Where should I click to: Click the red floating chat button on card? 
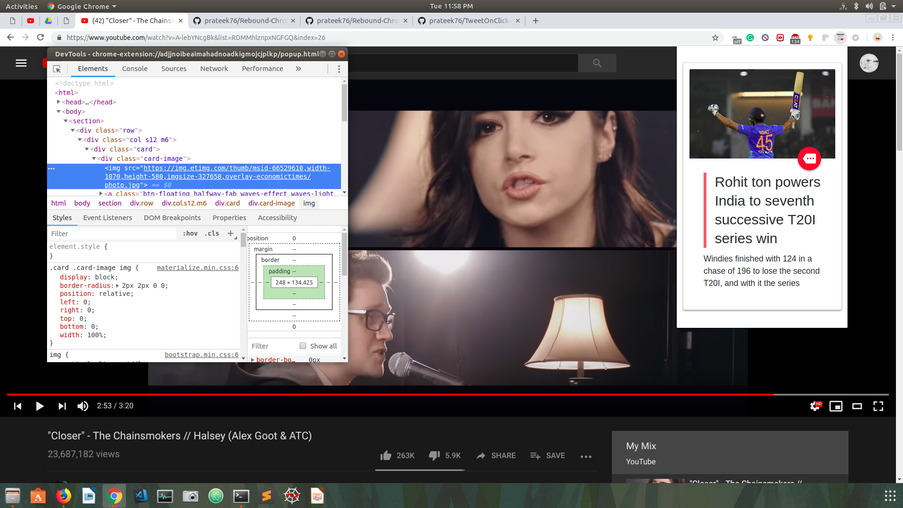[809, 159]
